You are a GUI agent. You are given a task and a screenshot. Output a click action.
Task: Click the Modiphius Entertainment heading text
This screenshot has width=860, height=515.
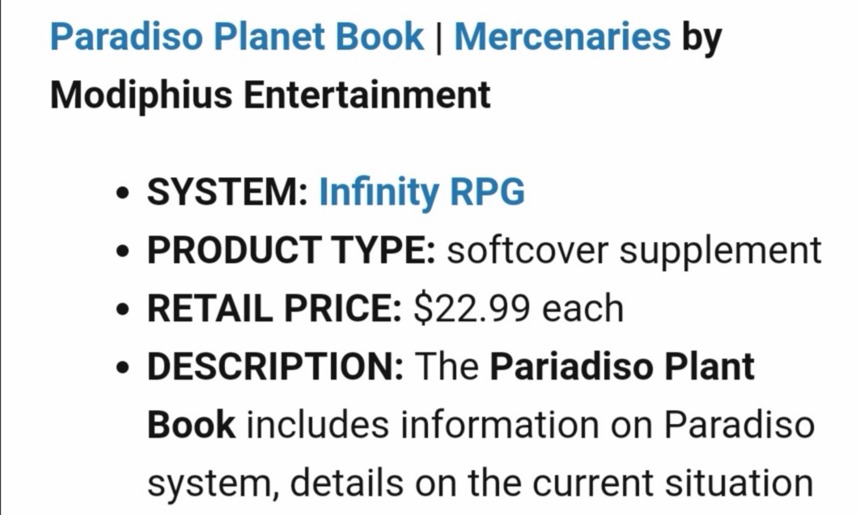point(270,95)
